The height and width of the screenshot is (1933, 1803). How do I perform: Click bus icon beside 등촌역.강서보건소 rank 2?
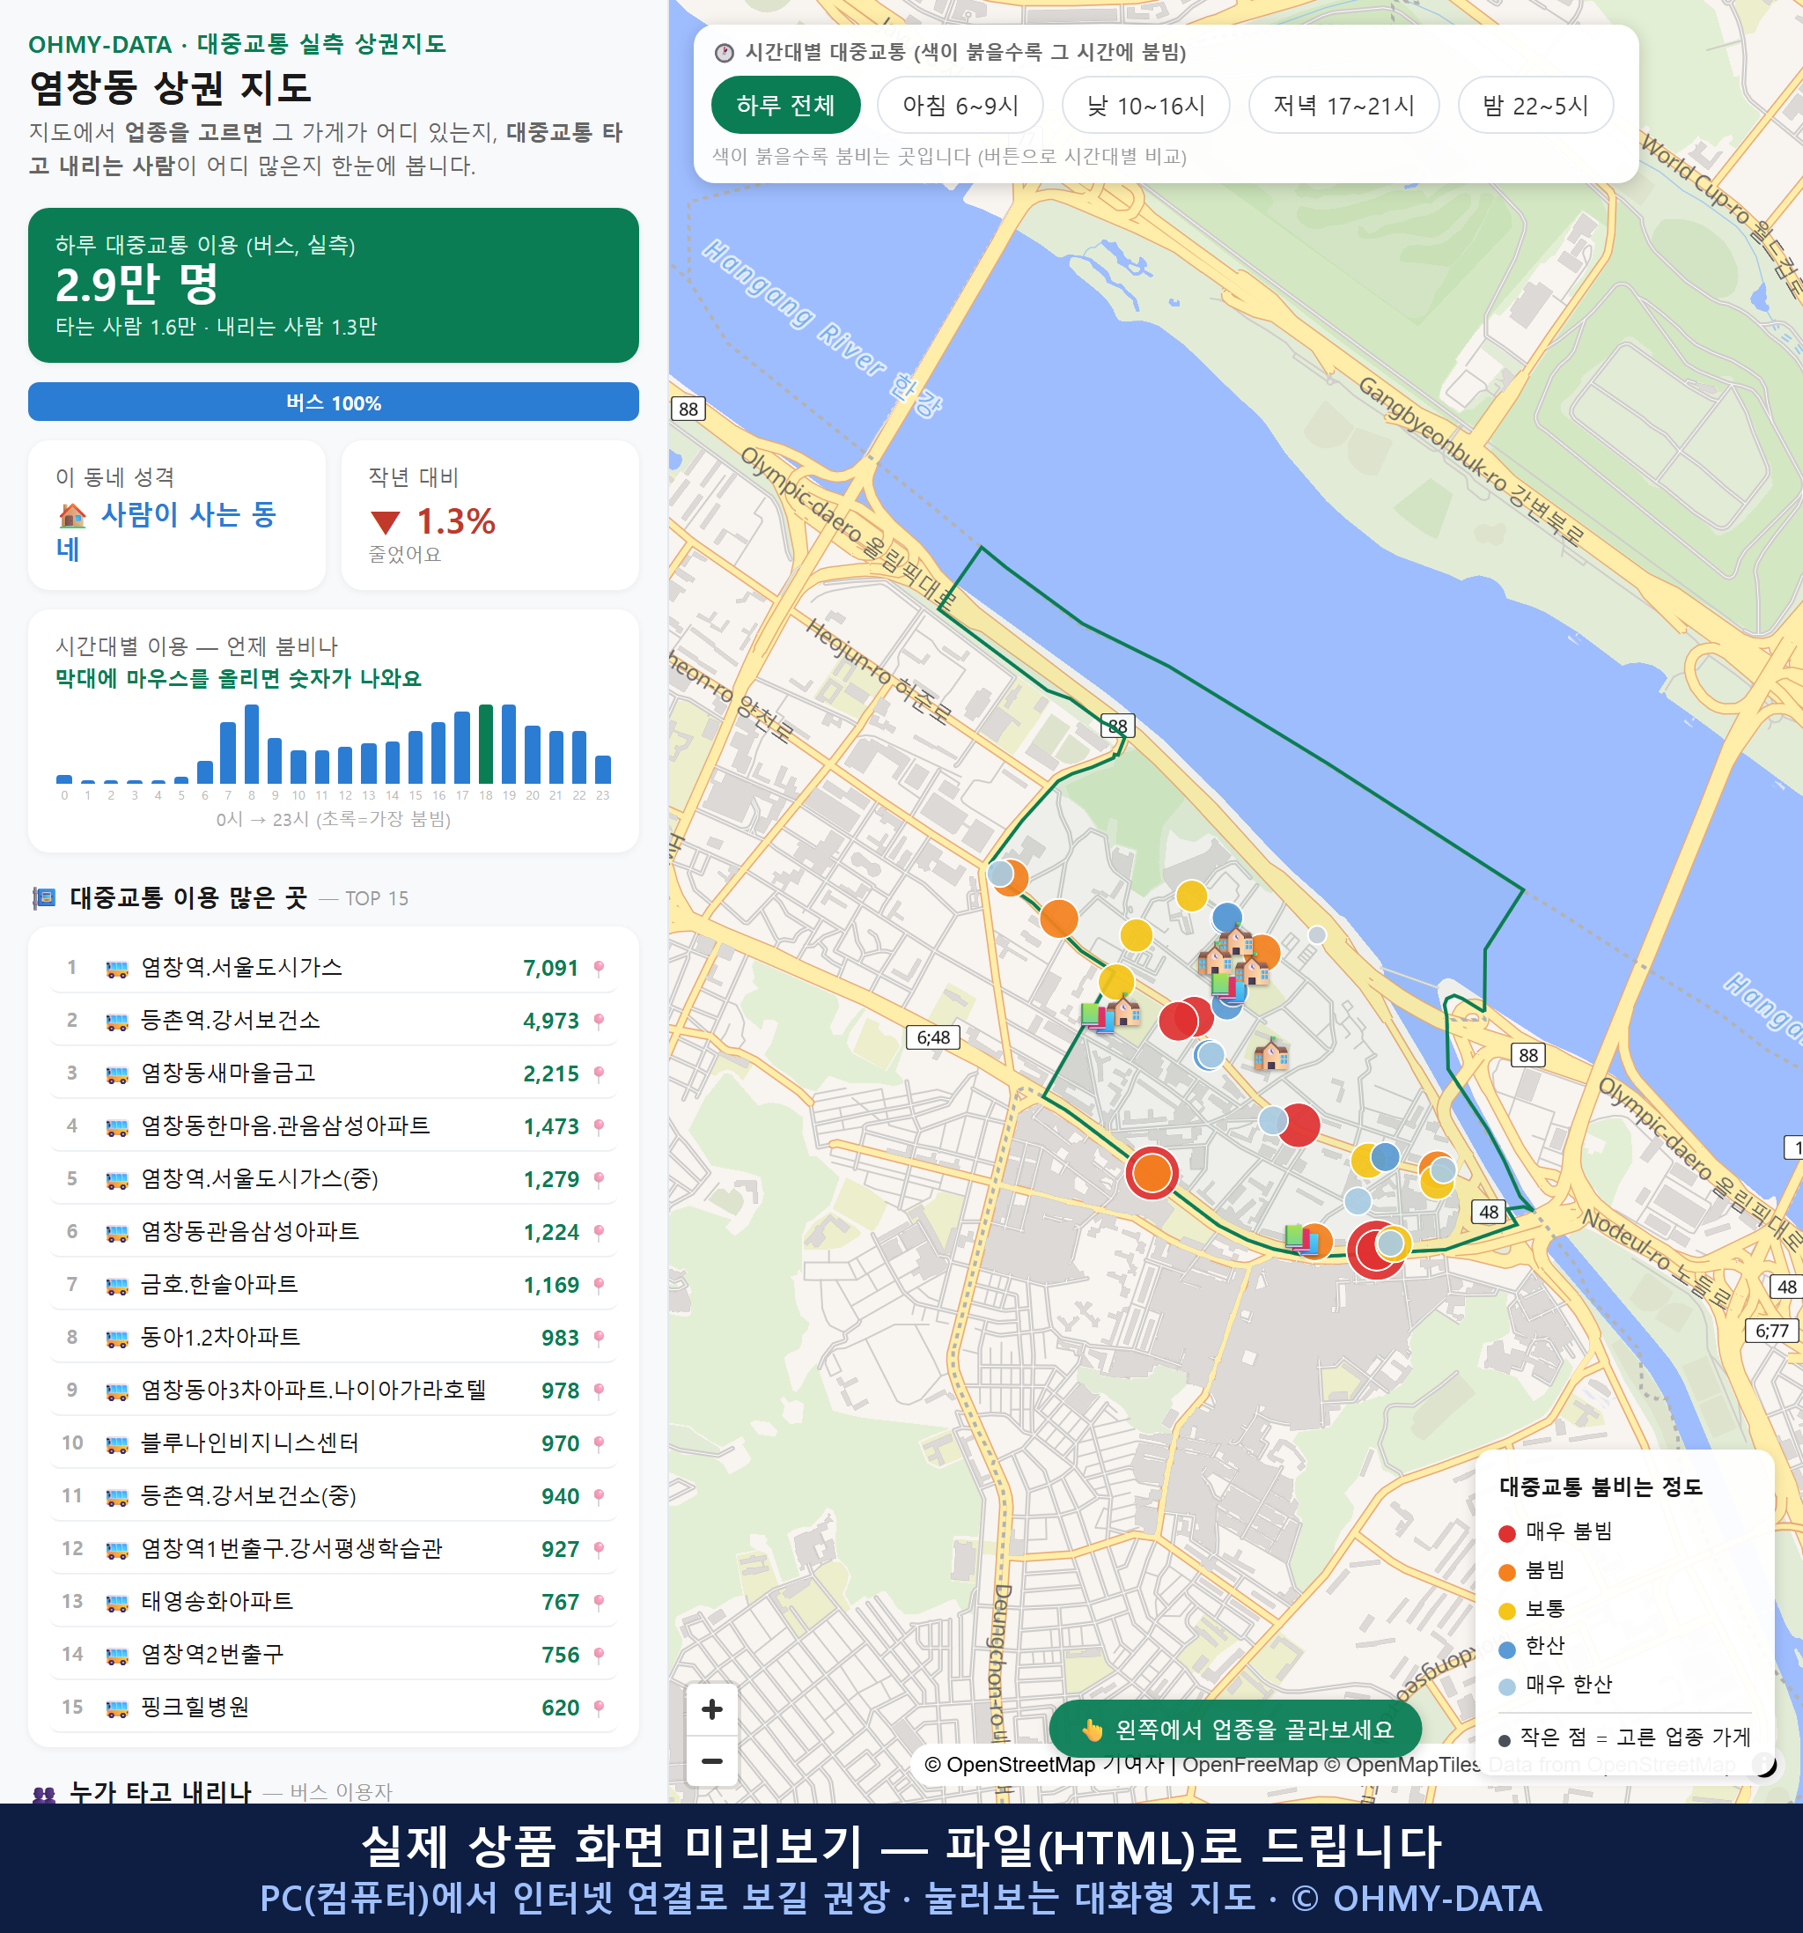click(x=116, y=1021)
